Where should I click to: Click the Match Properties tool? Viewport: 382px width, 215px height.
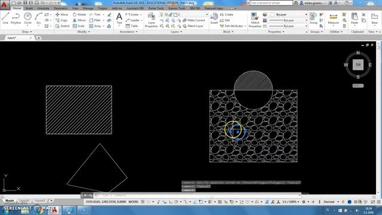click(255, 20)
